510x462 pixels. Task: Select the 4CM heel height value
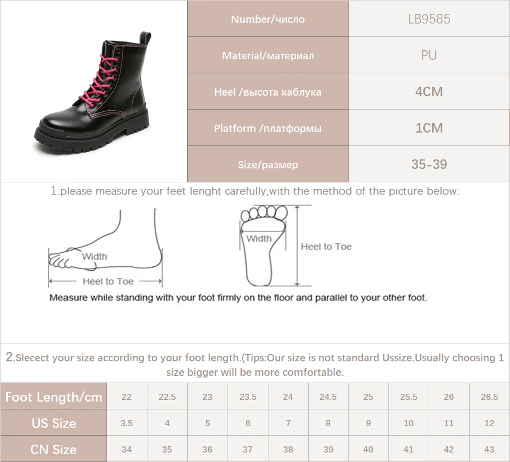click(429, 91)
